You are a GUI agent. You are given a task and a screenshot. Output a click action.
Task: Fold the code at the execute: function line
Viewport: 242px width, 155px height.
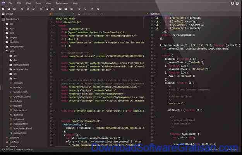pyautogui.click(x=155, y=83)
